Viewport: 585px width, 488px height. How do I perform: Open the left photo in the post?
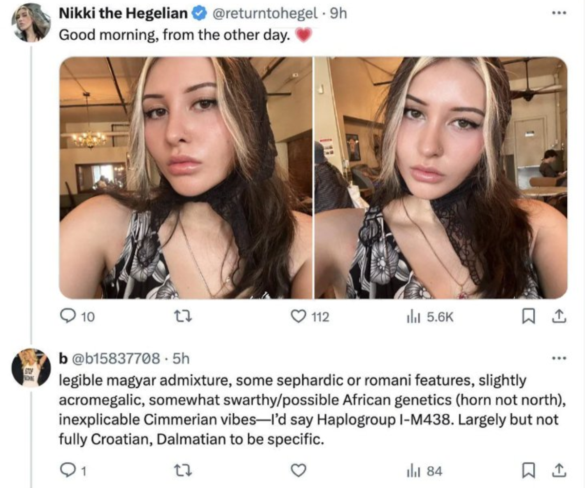pos(186,177)
